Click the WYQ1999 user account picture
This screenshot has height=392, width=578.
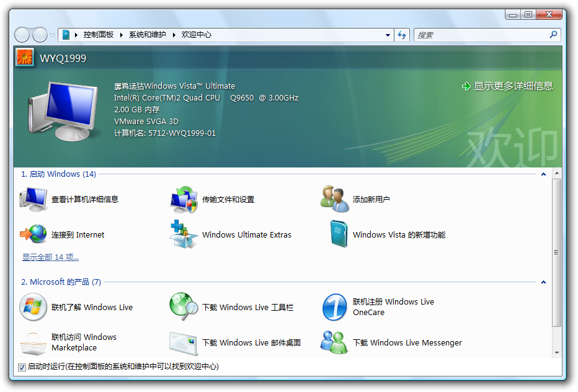(x=25, y=57)
